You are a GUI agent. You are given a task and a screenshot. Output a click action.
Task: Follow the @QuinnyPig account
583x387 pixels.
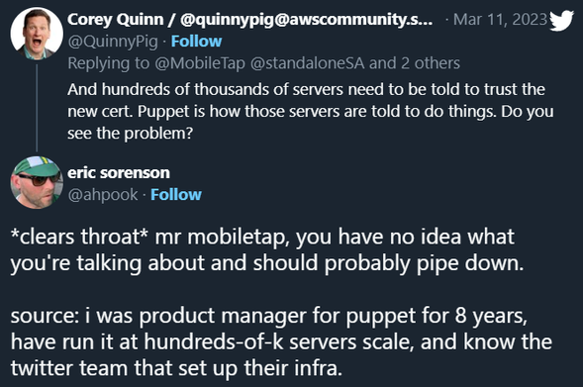[x=196, y=42]
